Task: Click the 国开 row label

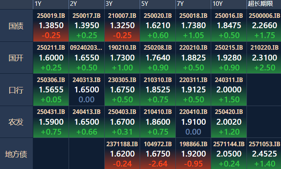Action: click(x=16, y=58)
